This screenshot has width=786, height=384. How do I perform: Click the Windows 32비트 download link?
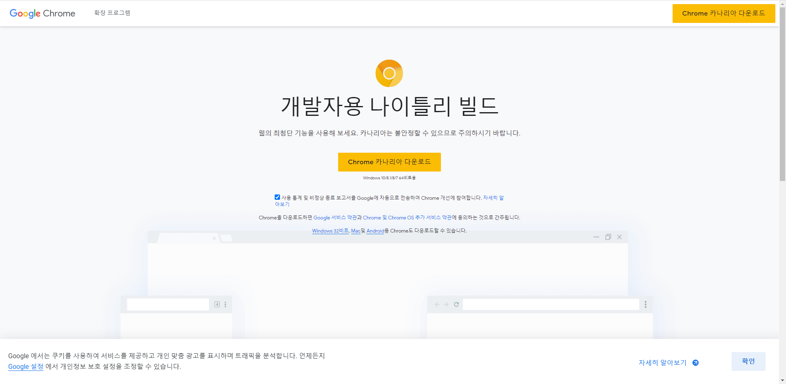(330, 231)
